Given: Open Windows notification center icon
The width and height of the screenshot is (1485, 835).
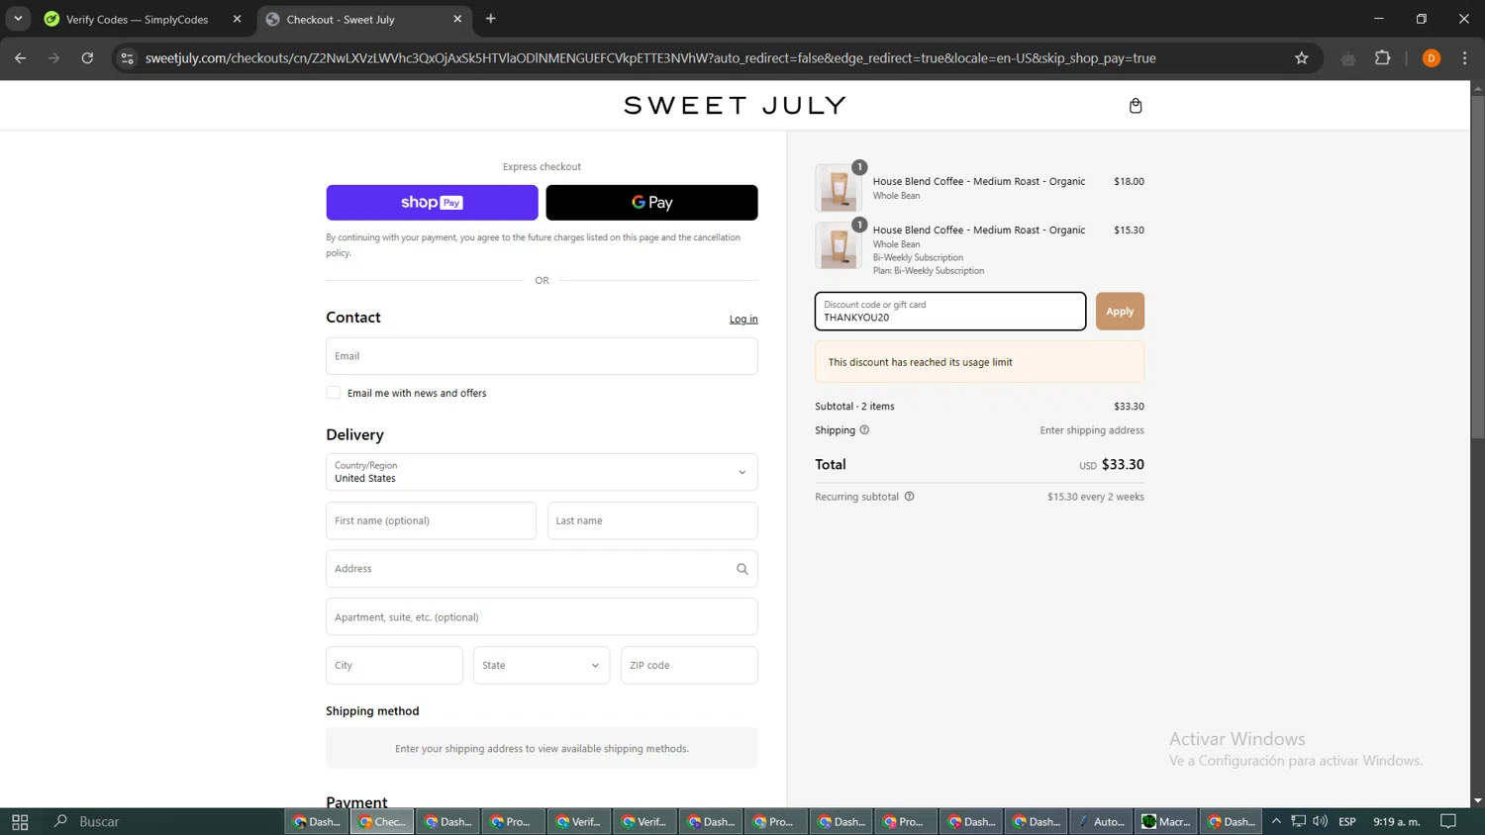Looking at the screenshot, I should pos(1448,821).
